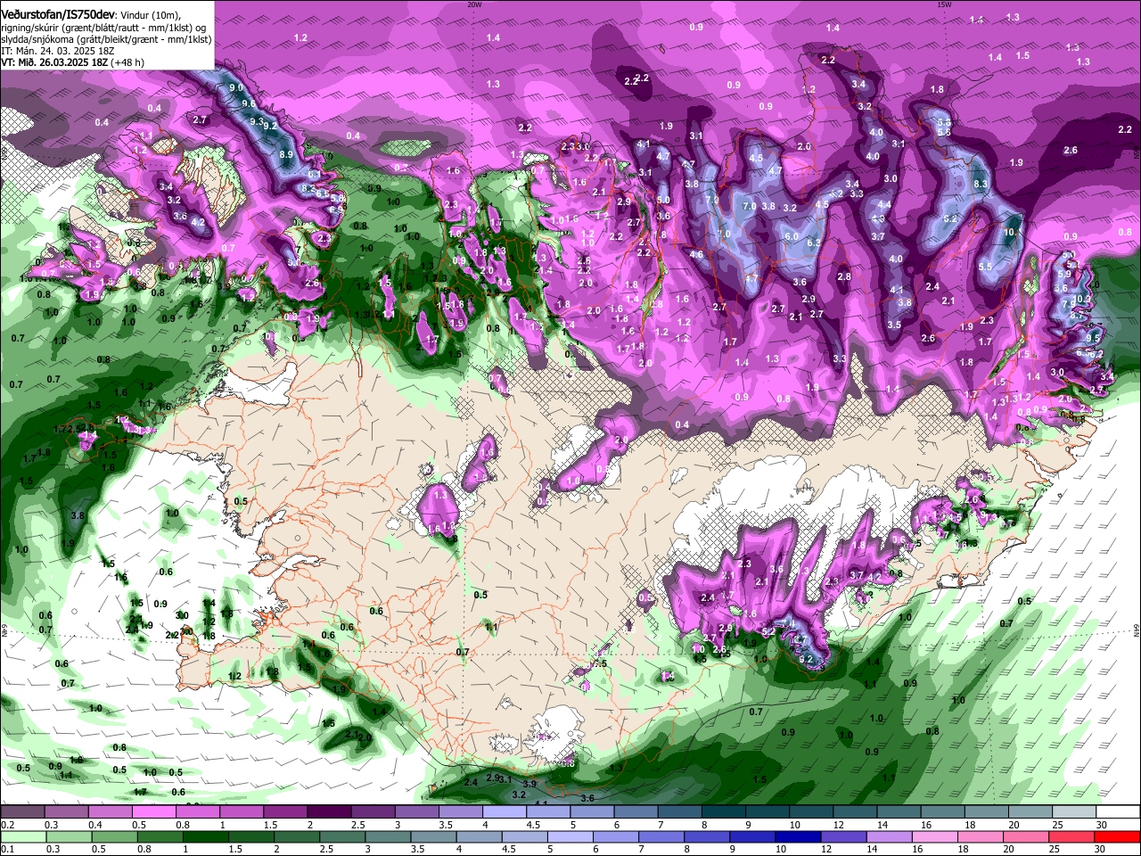Click the '20W' longitude label

(x=474, y=4)
